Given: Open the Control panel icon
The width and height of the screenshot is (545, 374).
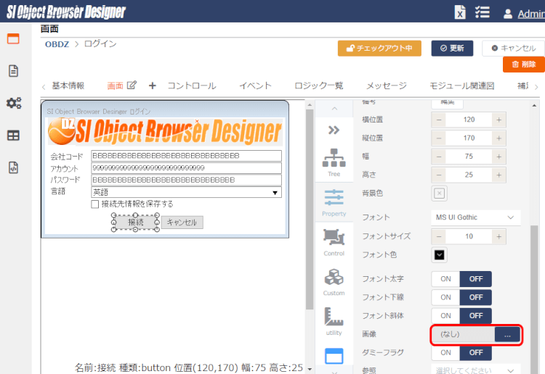Looking at the screenshot, I should click(x=334, y=242).
